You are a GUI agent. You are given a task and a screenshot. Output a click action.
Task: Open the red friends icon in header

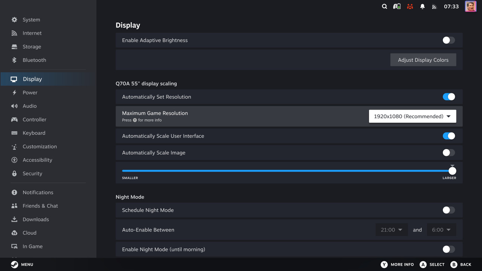point(410,6)
